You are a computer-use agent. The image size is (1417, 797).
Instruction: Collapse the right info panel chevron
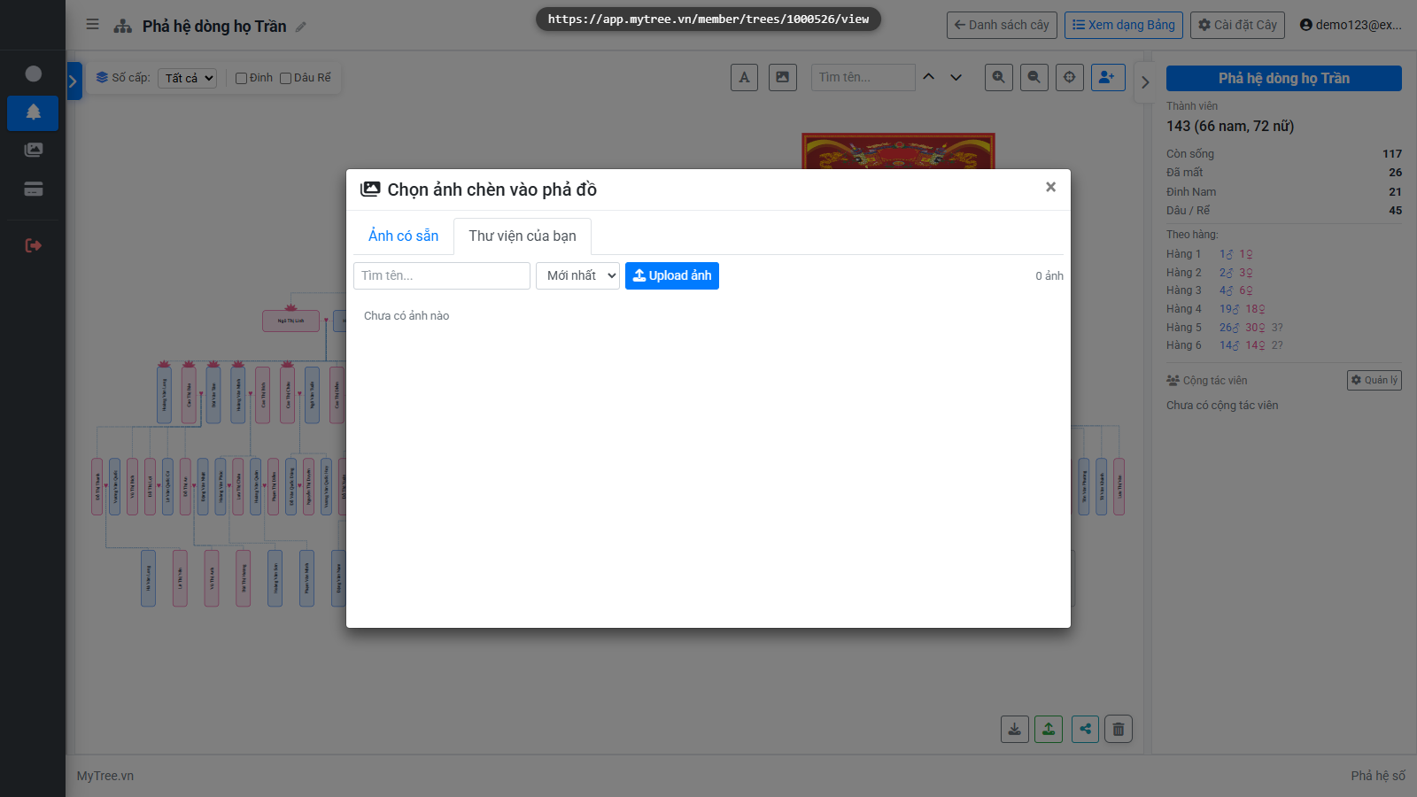1145,81
